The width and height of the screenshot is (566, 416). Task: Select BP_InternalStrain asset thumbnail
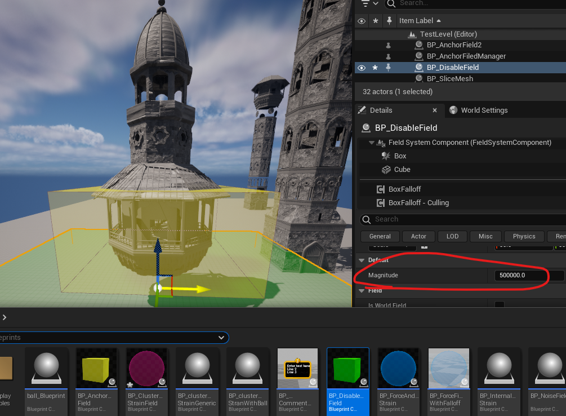(499, 368)
